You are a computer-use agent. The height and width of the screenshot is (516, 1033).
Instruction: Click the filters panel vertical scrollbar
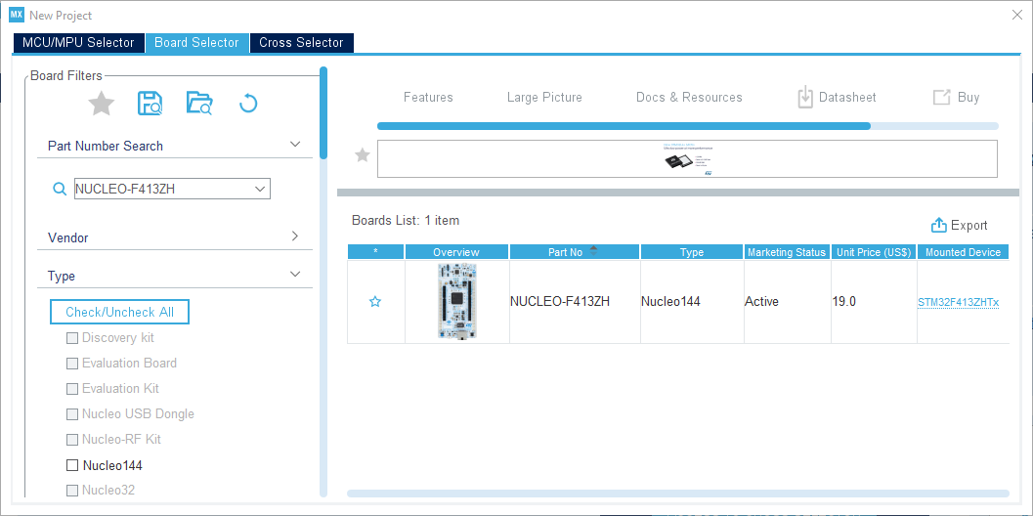click(x=323, y=112)
